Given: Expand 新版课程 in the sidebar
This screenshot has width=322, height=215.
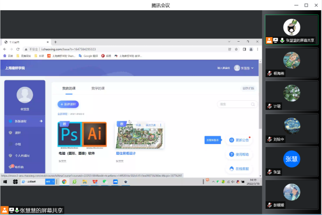Looking at the screenshot, I should (x=41, y=121).
